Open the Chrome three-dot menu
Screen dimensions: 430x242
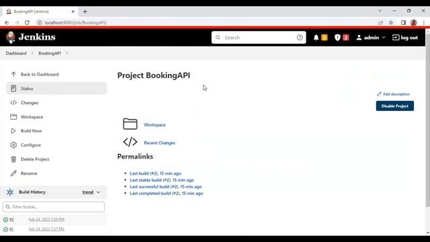click(424, 22)
